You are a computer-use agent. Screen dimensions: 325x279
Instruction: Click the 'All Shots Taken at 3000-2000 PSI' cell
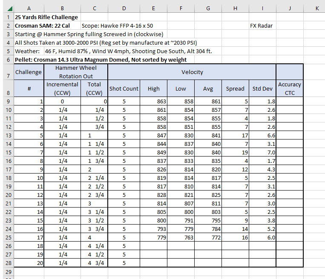(x=106, y=43)
